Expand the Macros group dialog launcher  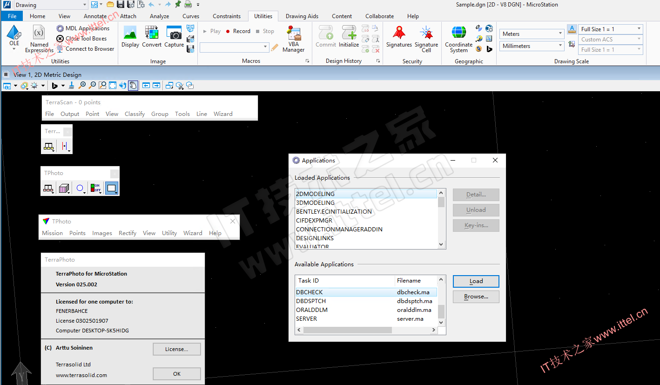point(307,61)
